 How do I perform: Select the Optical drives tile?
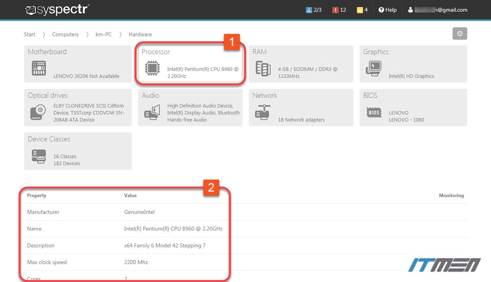coord(78,108)
